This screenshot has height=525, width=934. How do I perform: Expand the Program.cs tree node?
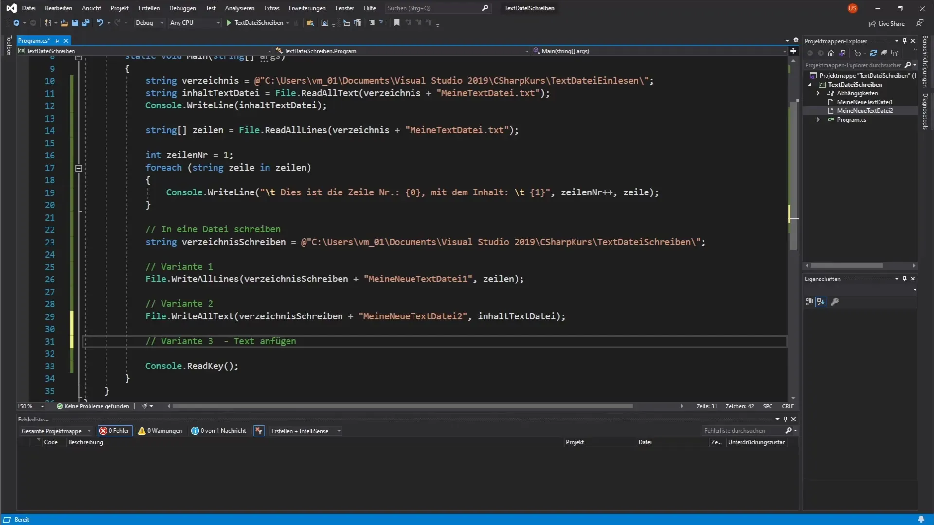(818, 120)
